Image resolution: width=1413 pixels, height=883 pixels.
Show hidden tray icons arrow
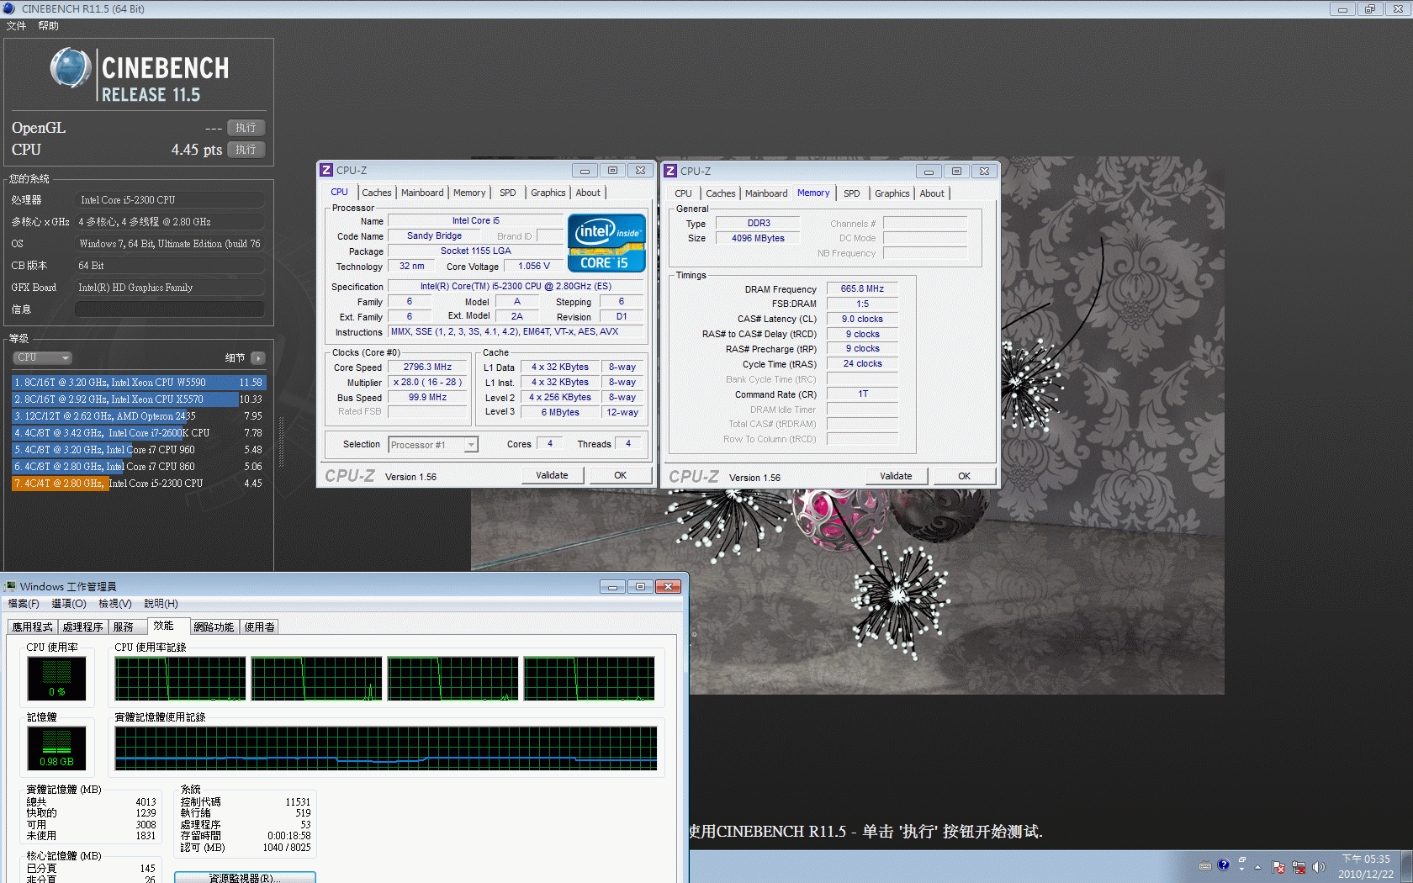pos(1258,866)
